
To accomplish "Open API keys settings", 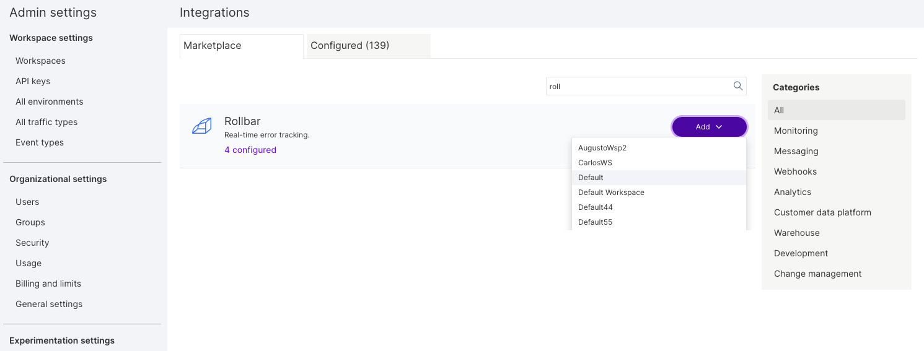I will [33, 81].
